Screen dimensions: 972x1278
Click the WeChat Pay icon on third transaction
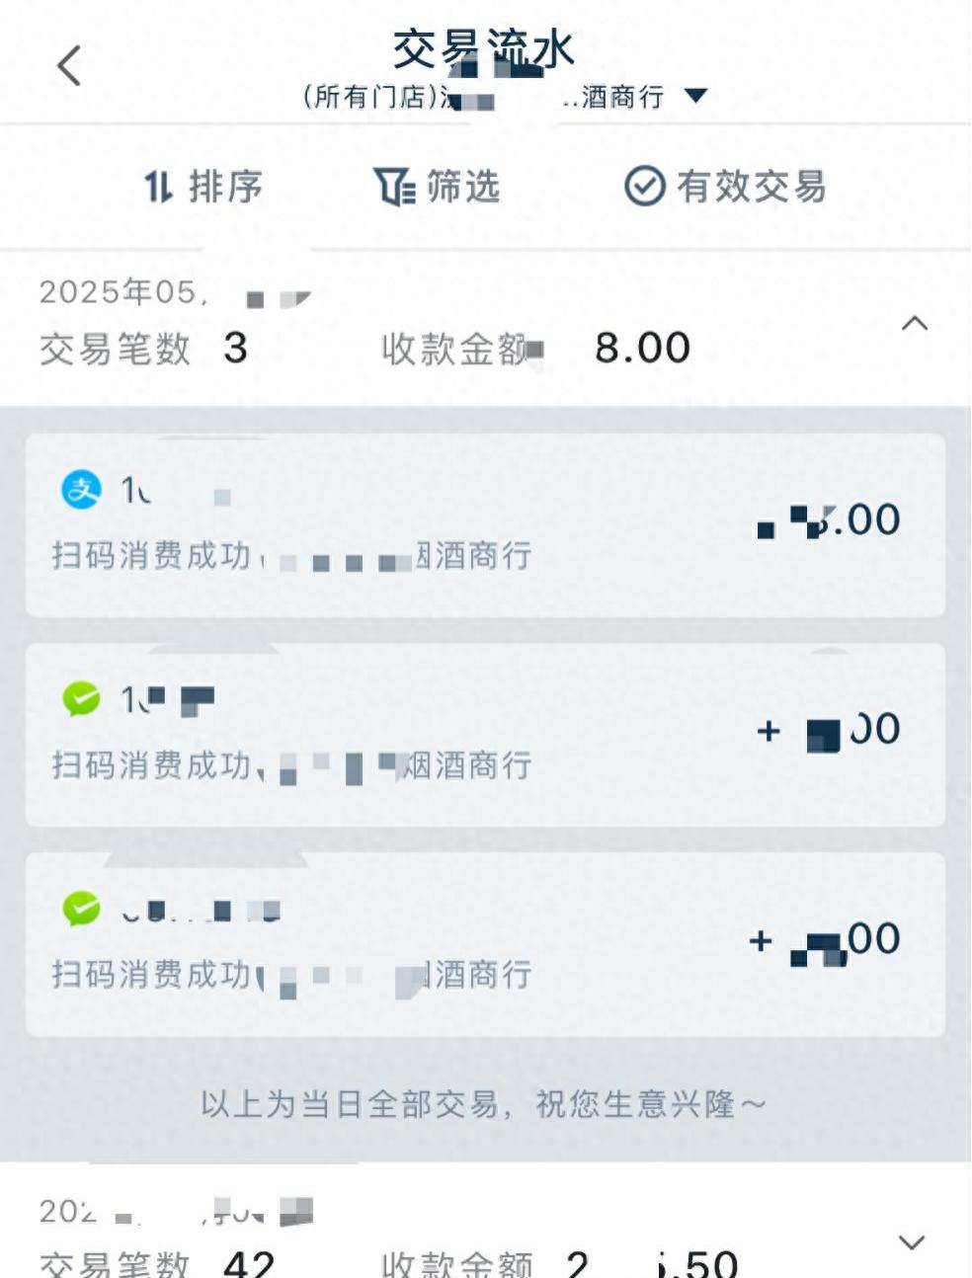81,909
